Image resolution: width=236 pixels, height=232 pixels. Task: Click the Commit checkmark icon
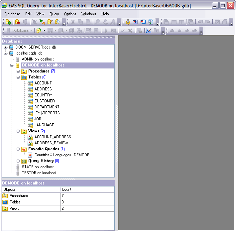(x=123, y=31)
